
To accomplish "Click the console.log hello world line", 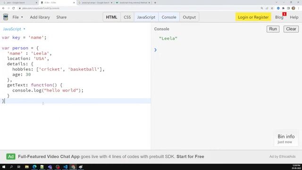I will click(48, 90).
